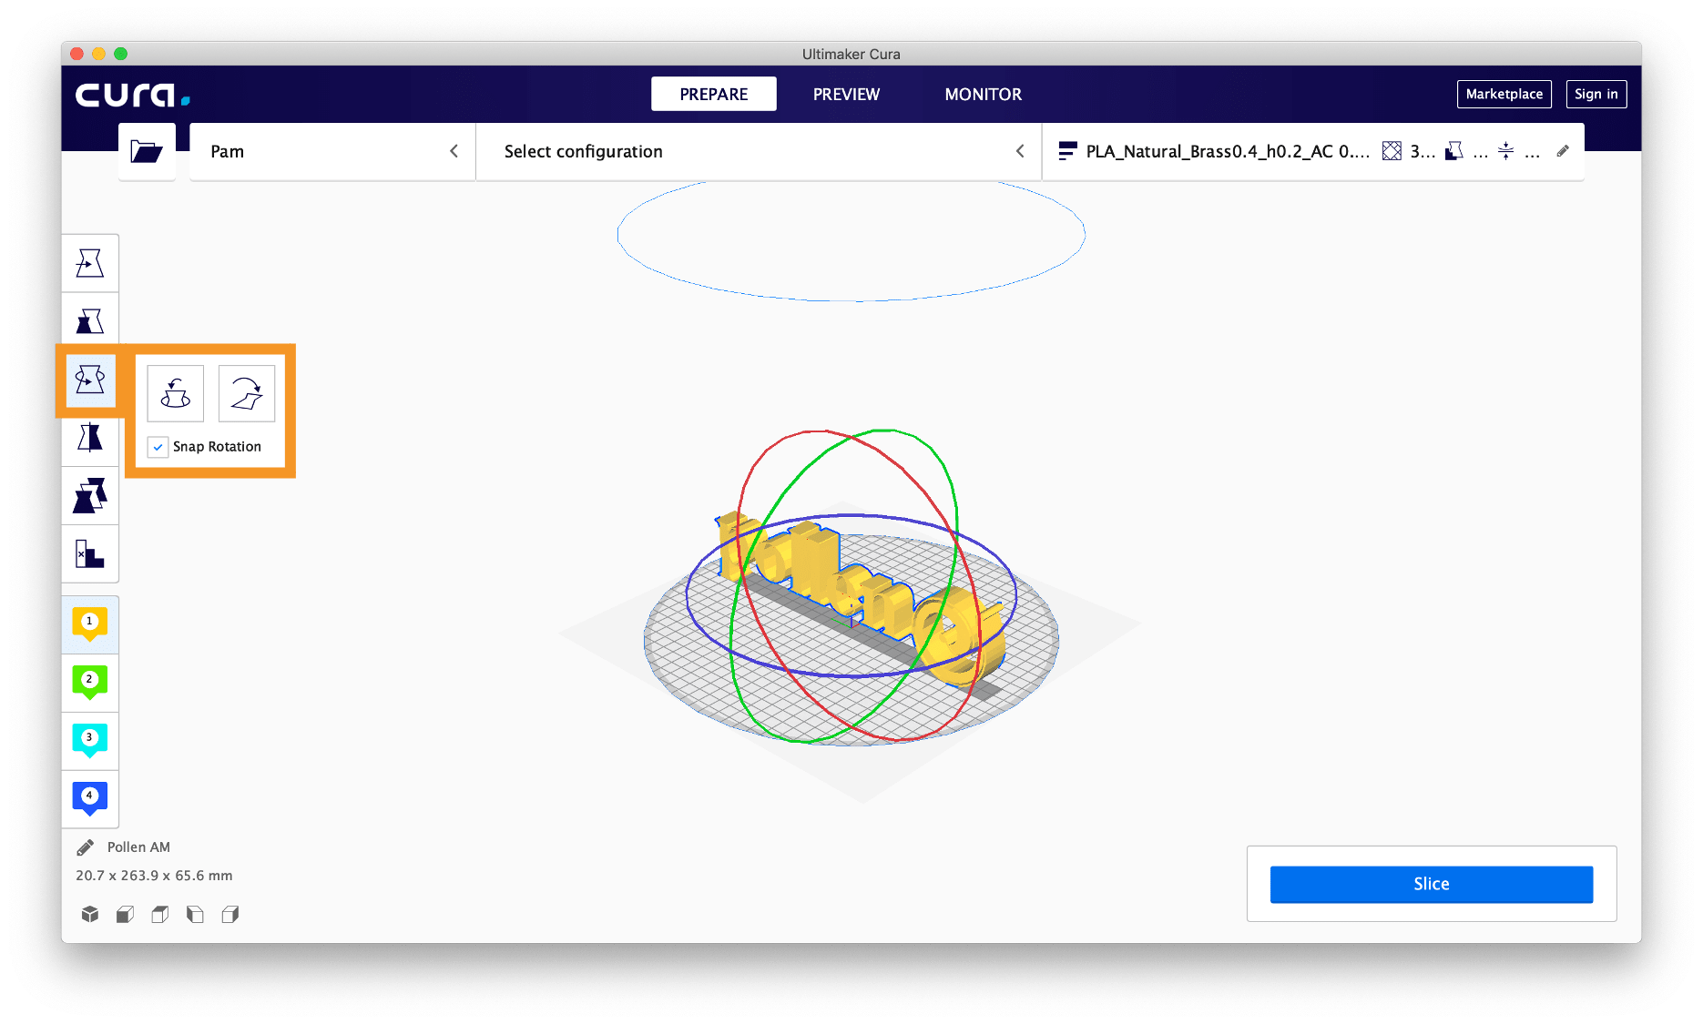
Task: Select the Per Model Settings tool
Action: [x=90, y=496]
